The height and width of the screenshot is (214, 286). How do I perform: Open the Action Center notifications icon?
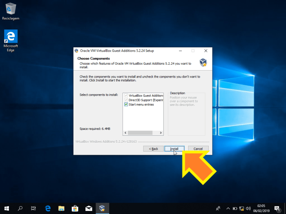(x=277, y=209)
